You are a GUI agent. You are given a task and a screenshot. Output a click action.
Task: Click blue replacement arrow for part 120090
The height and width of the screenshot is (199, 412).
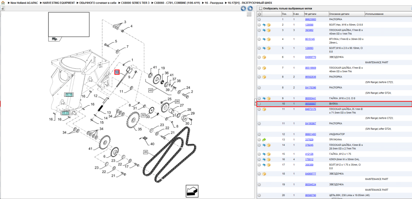click(x=264, y=25)
